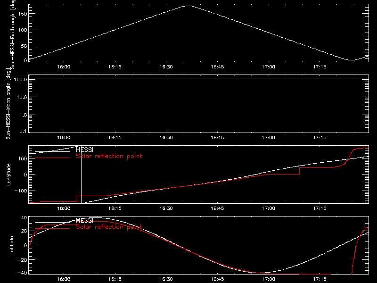Select the 0.1 tick label in Moon angle plot
The height and width of the screenshot is (283, 377).
23,132
